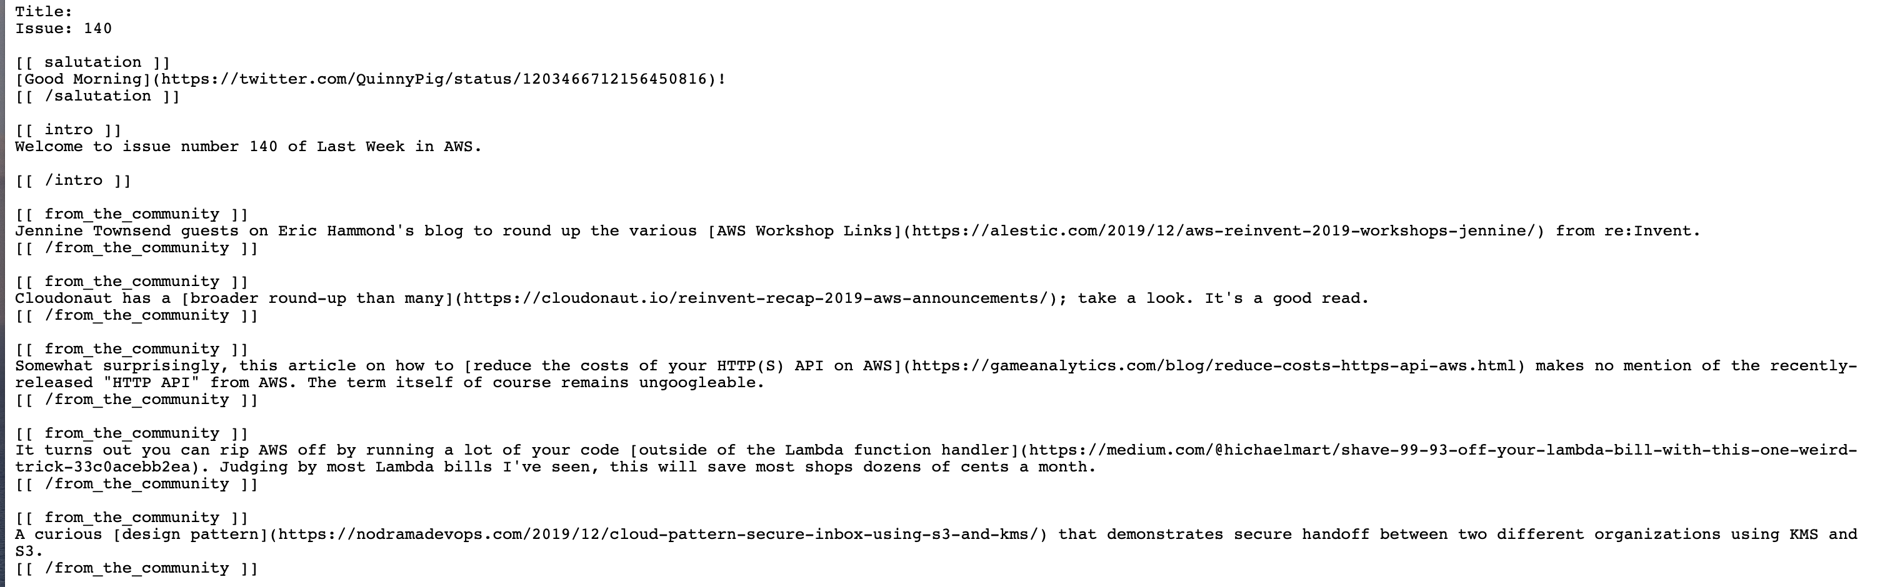Click the Good Morning twitter link text
1890x587 pixels.
[83, 79]
